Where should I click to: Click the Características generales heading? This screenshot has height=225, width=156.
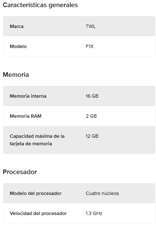pyautogui.click(x=40, y=5)
